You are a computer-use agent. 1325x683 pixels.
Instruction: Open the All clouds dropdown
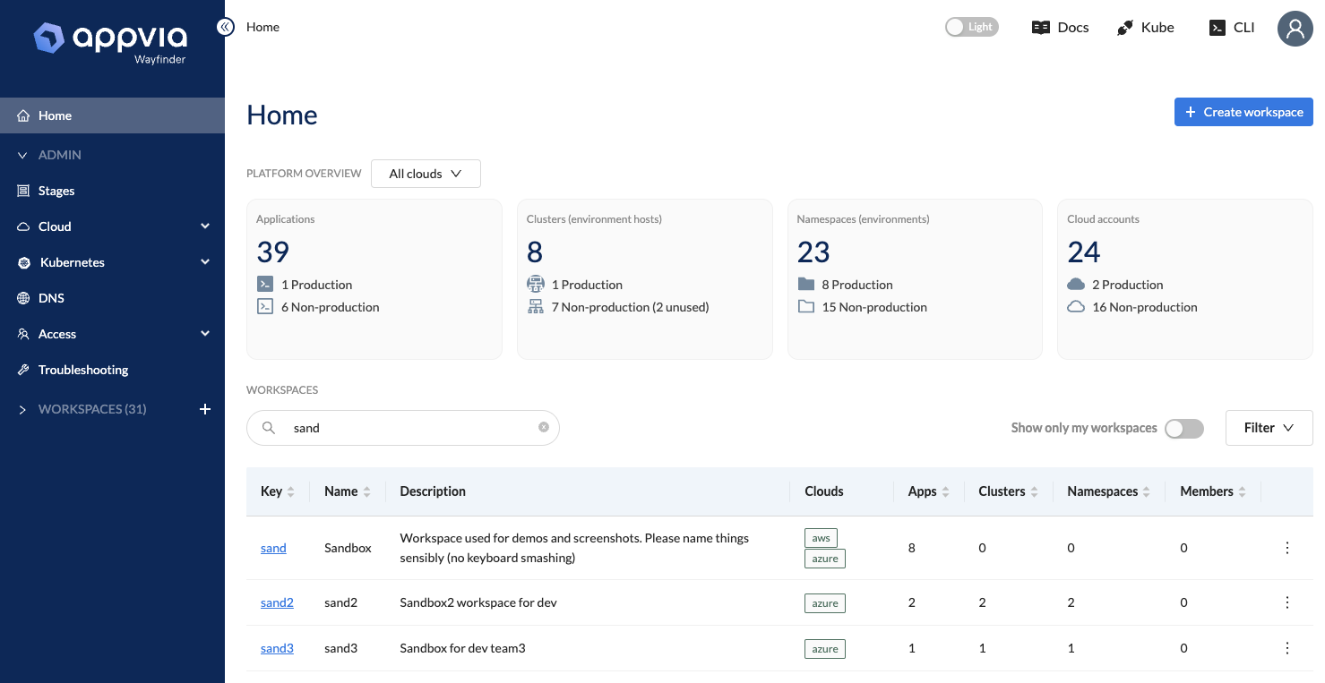coord(426,174)
